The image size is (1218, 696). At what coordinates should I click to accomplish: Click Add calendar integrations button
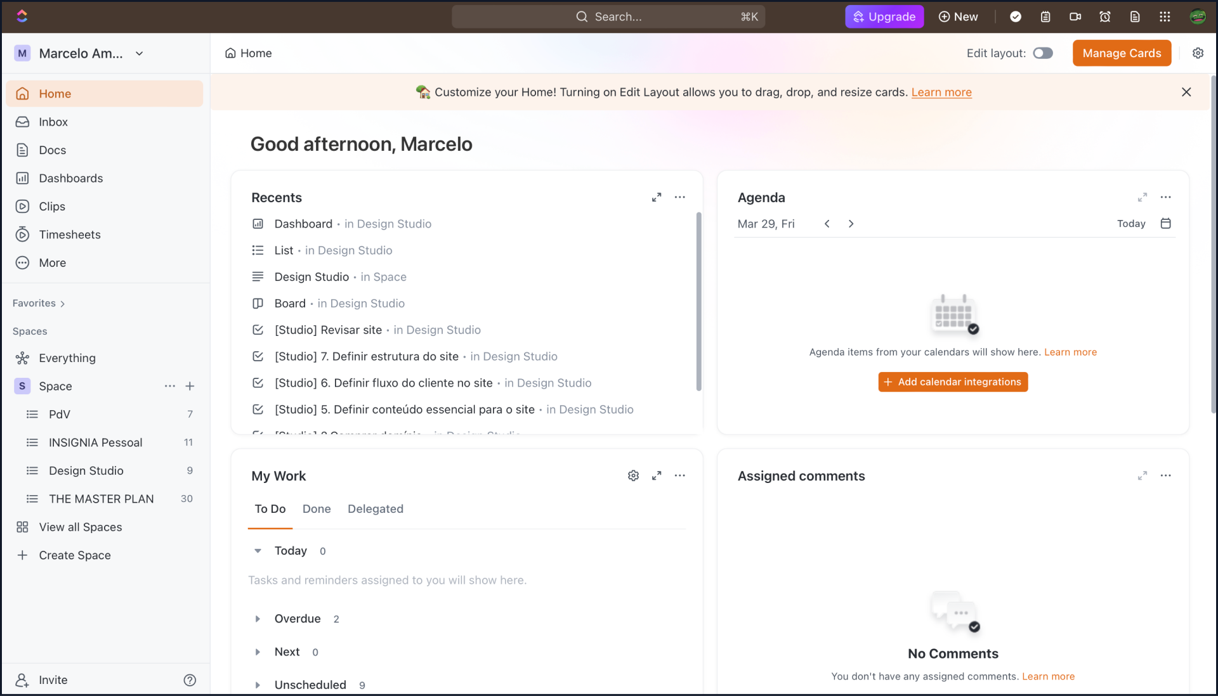(x=953, y=382)
